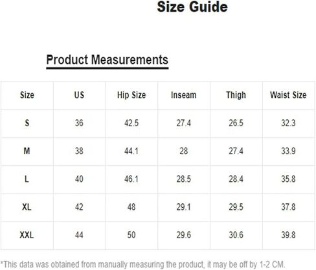Select the Product Measurements heading
This screenshot has height=270, width=316.
[107, 60]
